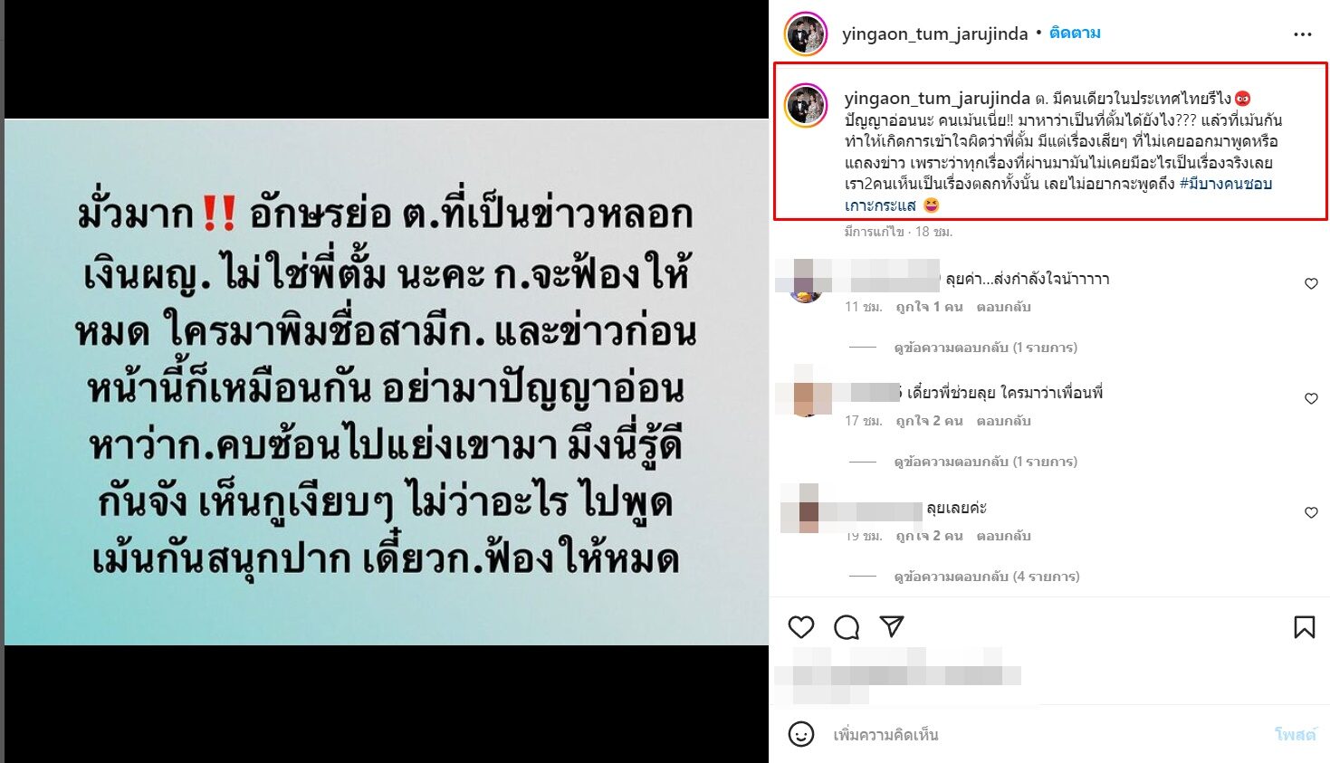Save the post with bookmark icon

coord(1304,626)
